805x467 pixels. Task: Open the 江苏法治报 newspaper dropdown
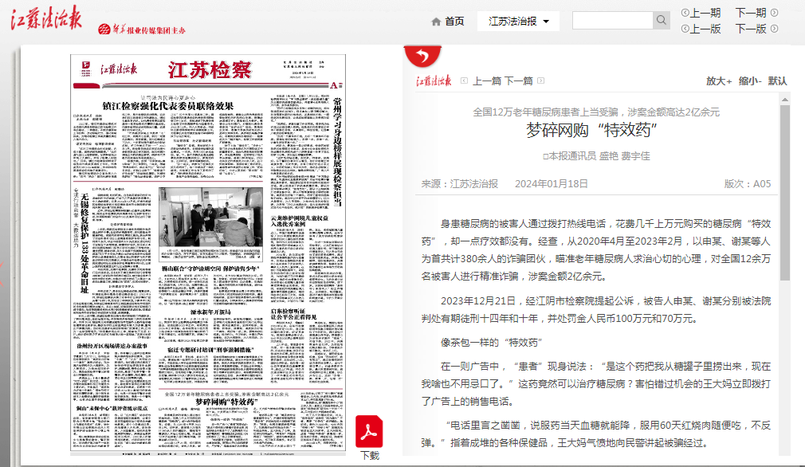pos(519,21)
